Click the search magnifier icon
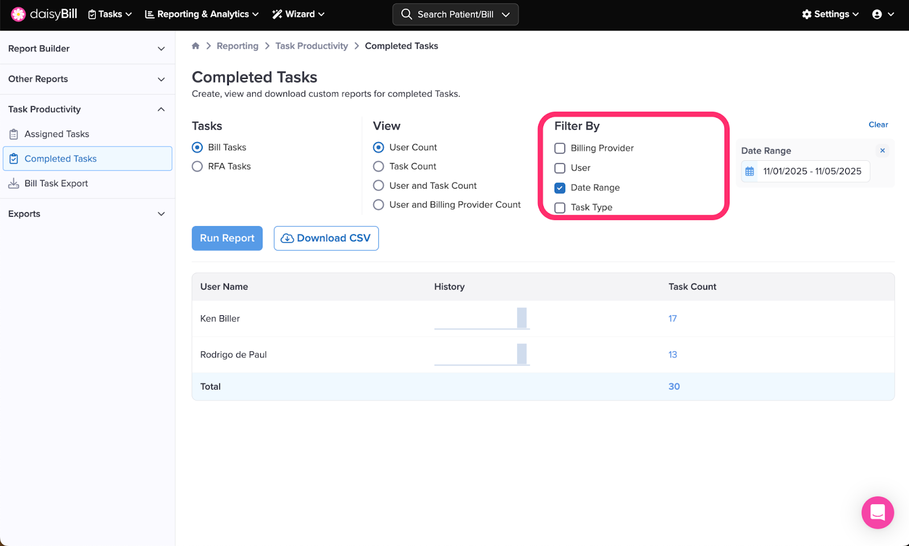This screenshot has height=546, width=909. pos(406,14)
